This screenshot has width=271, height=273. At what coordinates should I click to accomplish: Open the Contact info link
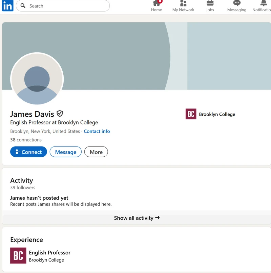(97, 131)
